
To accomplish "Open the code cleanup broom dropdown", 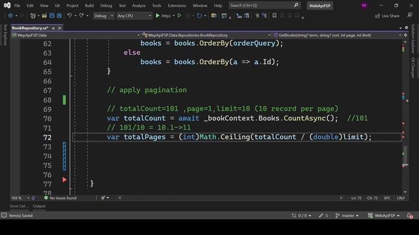I will click(105, 198).
